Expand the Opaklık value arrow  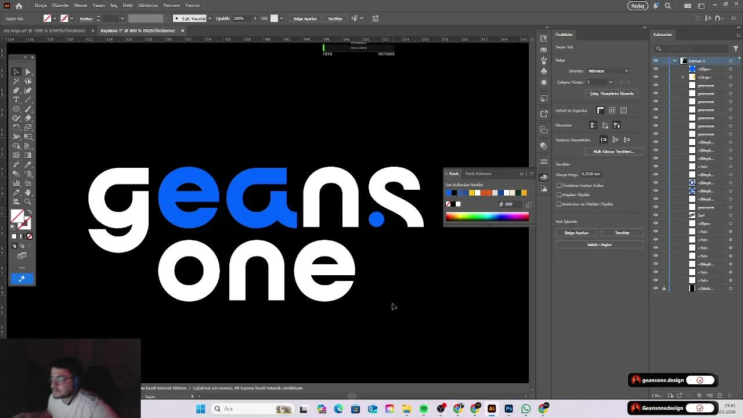click(x=255, y=19)
